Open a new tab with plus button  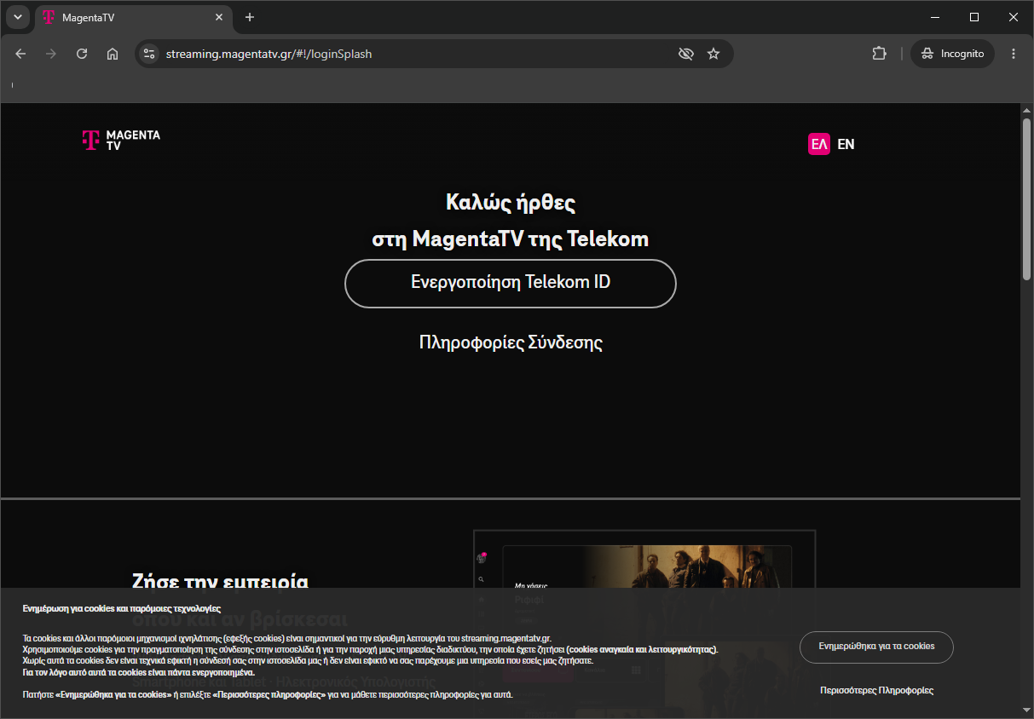[250, 17]
